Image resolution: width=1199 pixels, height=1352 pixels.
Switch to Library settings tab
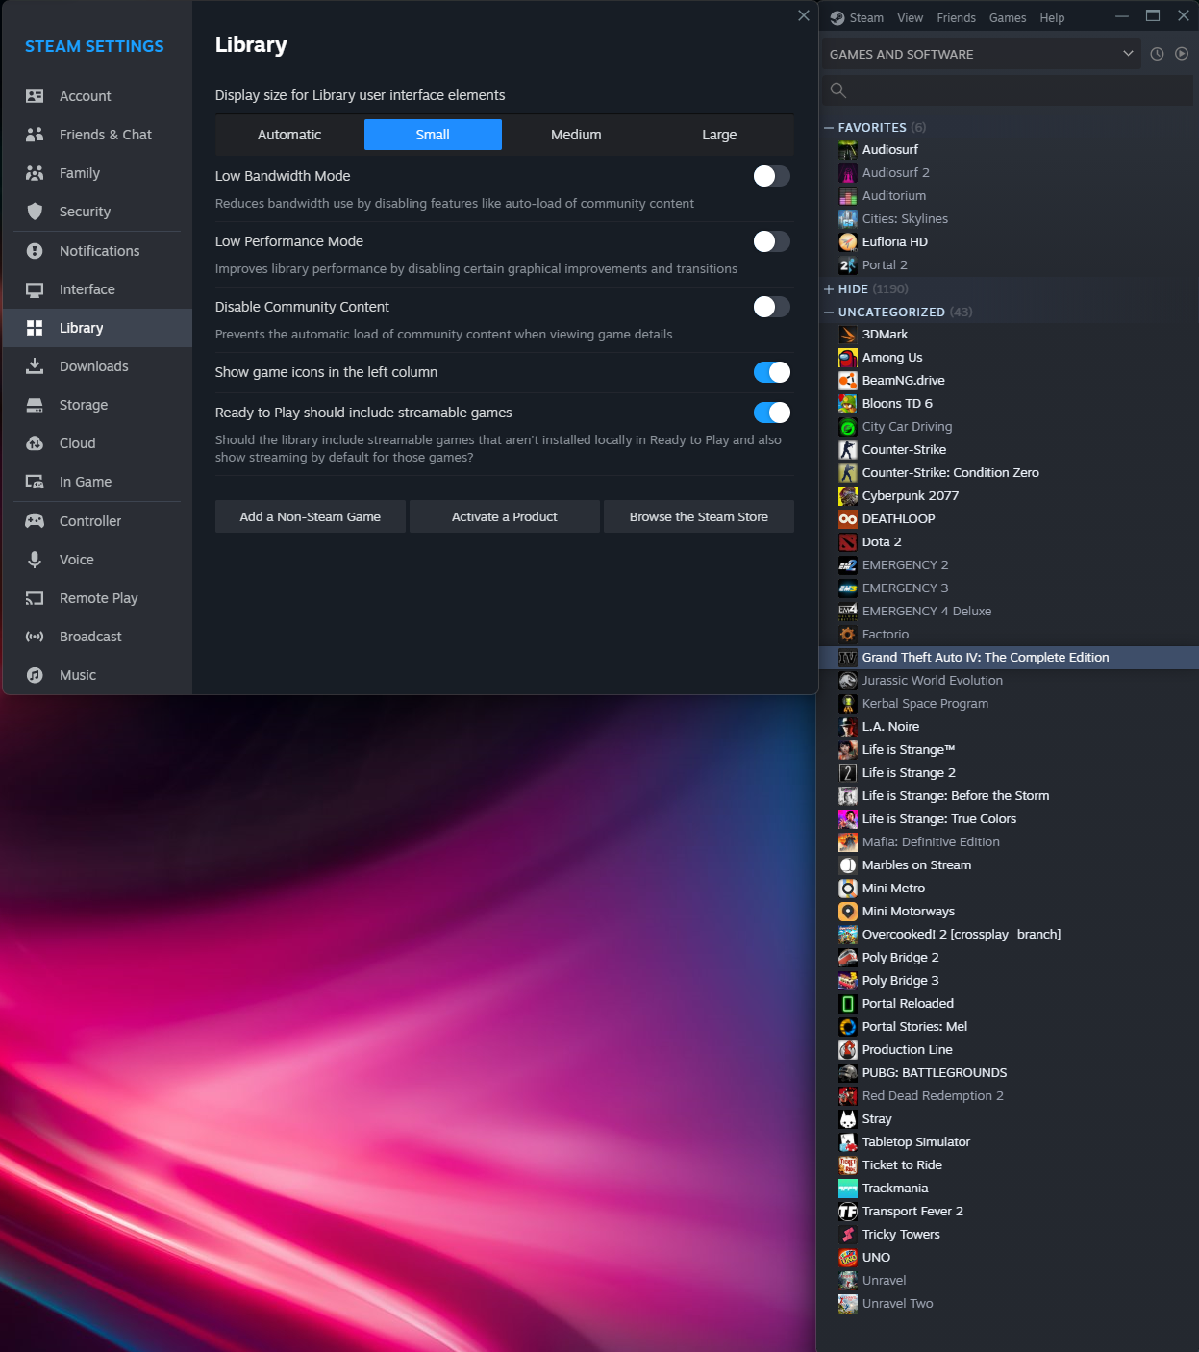(97, 328)
